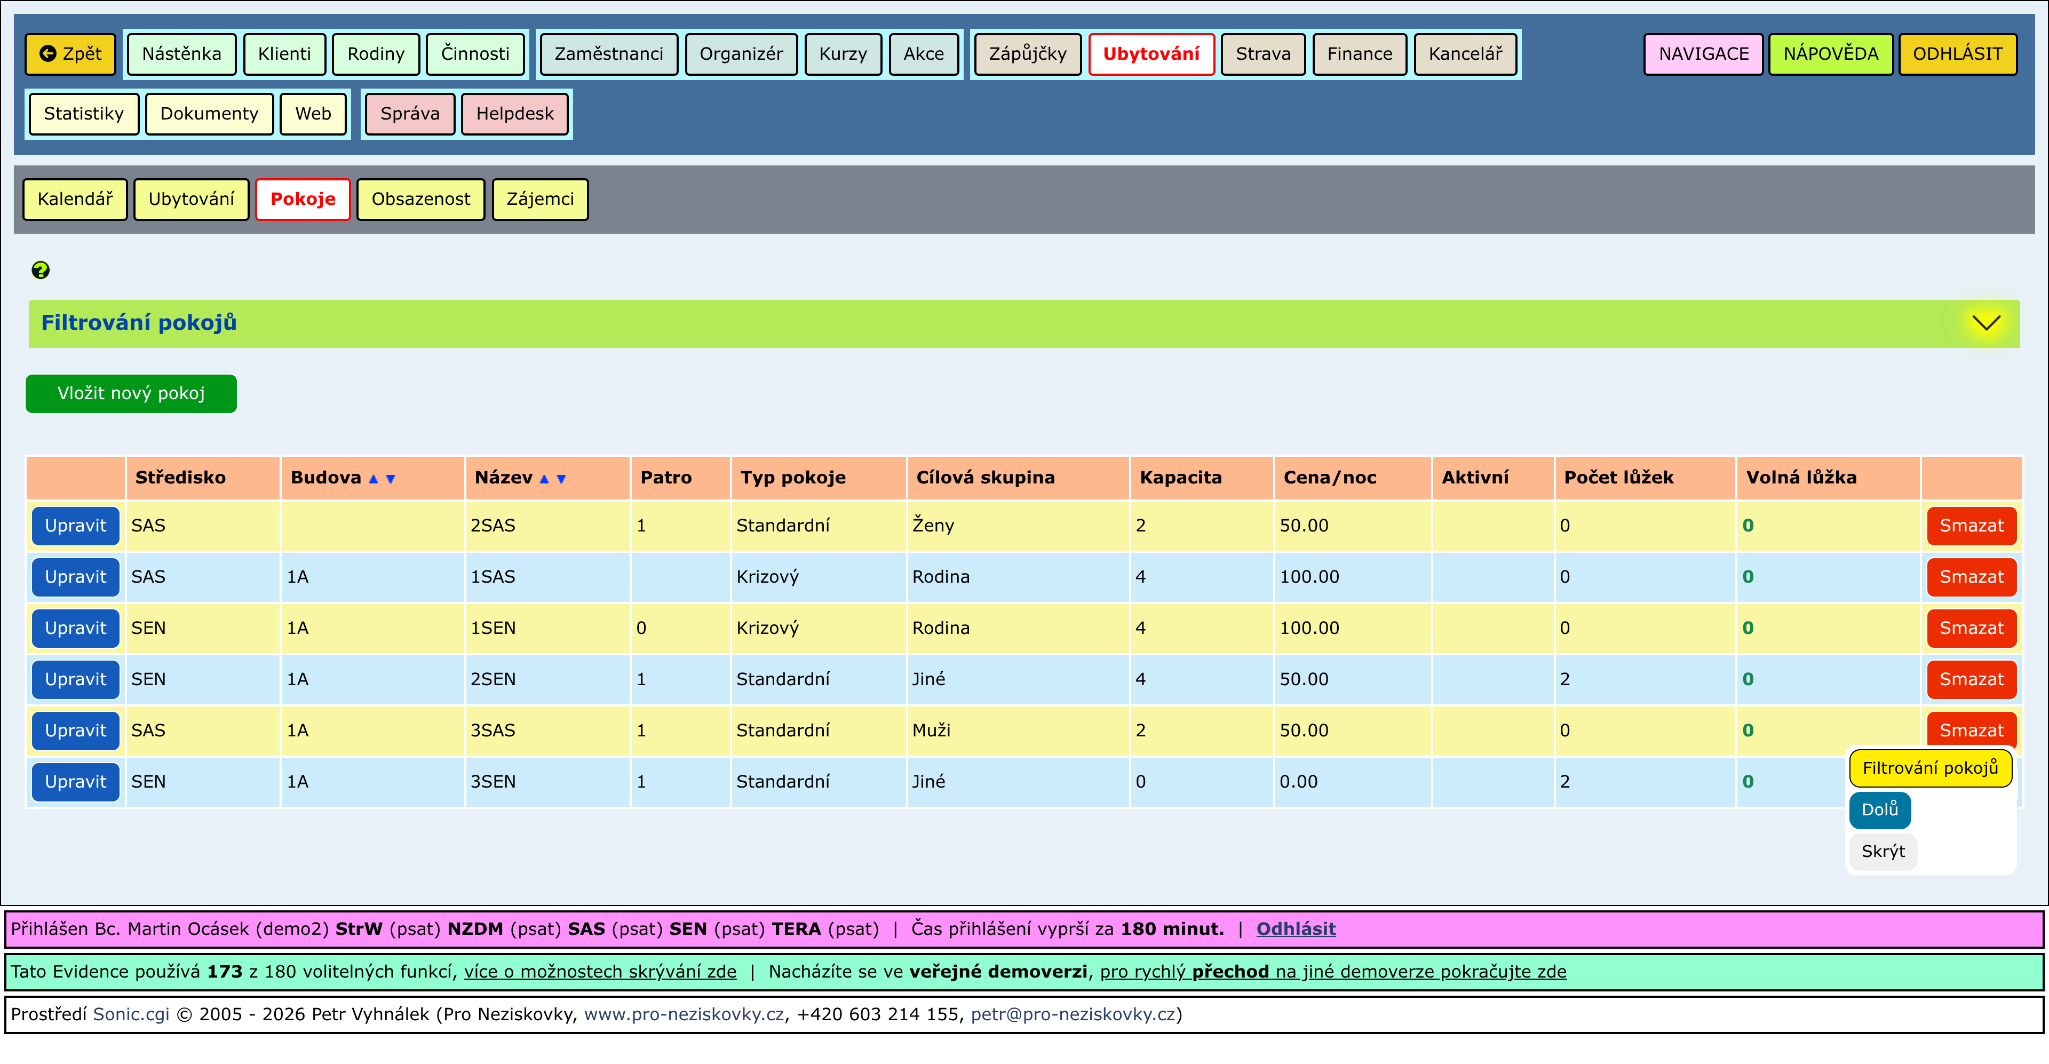Sort Název column descending arrow
The height and width of the screenshot is (1064, 2049).
pos(561,479)
